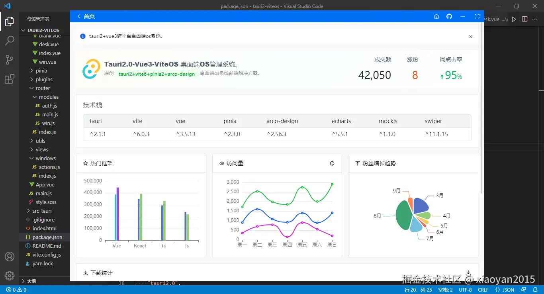This screenshot has width=544, height=294.
Task: Click the star icon beside 热门框架
Action: tap(85, 163)
